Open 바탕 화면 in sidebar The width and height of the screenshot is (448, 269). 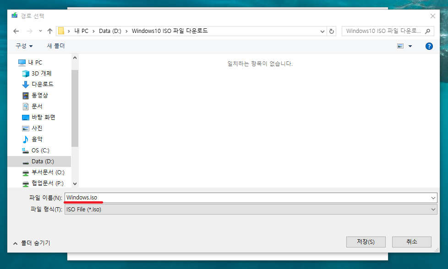[x=44, y=117]
